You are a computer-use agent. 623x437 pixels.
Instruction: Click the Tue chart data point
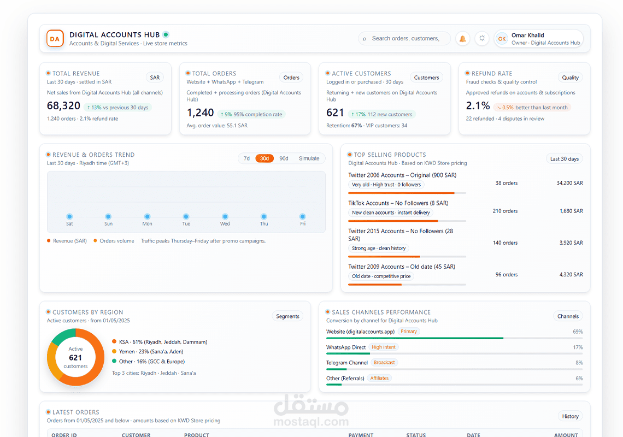186,216
